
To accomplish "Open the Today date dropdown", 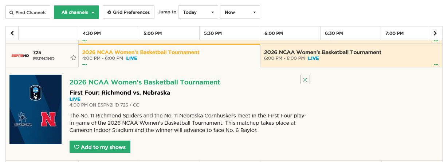I will click(198, 12).
